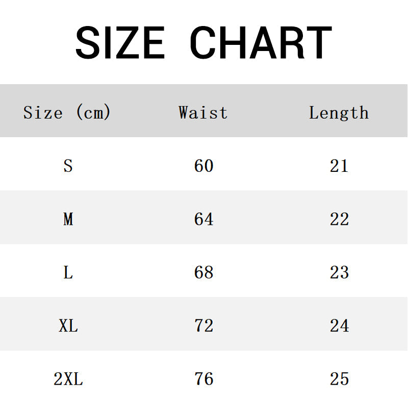The width and height of the screenshot is (408, 408).
Task: Select the Size (cm) column header
Action: point(67,112)
